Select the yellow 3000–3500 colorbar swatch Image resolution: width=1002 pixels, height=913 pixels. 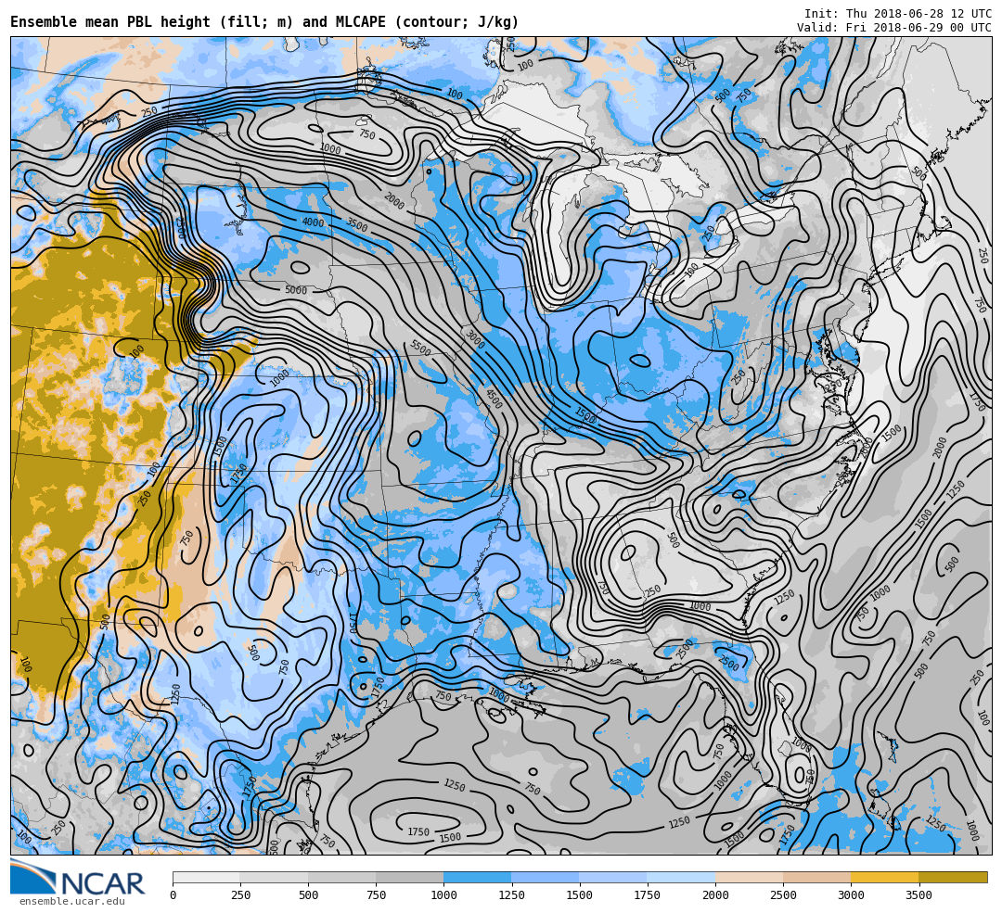pos(884,877)
